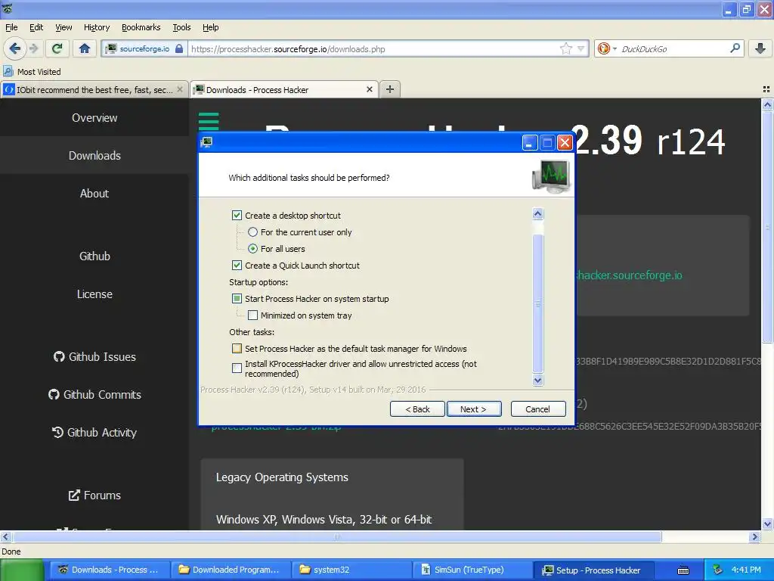
Task: Go back with the browser back arrow
Action: point(14,48)
